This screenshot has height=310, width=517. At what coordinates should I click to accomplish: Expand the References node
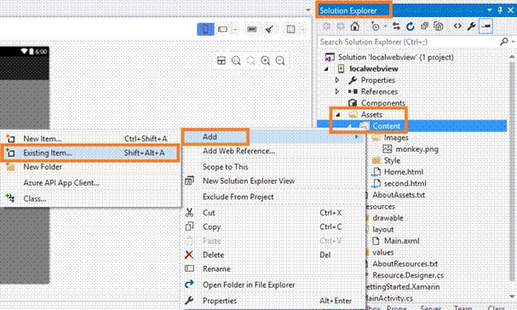pos(336,91)
